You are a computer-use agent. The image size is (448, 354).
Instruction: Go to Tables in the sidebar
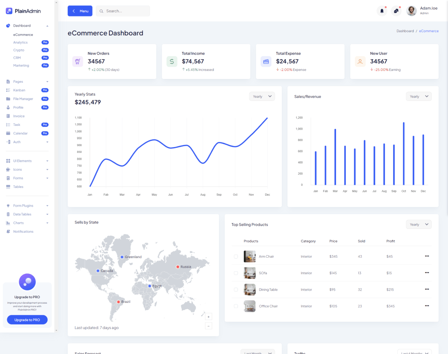tap(18, 187)
